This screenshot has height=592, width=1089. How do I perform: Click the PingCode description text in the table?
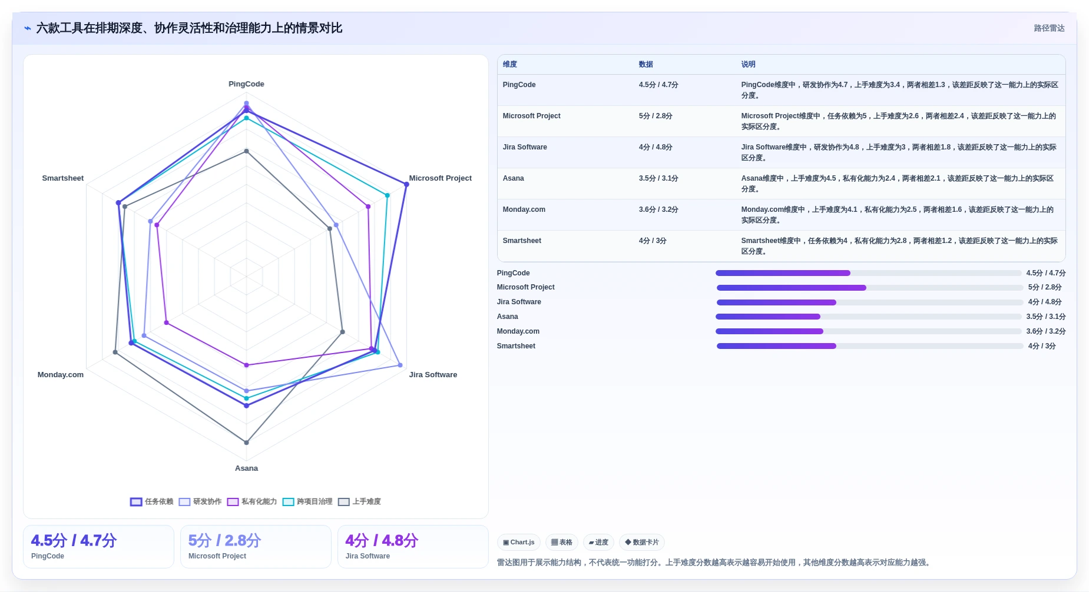pos(899,90)
